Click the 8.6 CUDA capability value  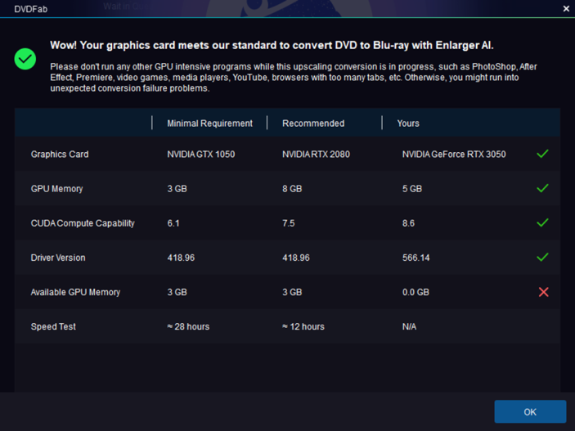point(408,223)
